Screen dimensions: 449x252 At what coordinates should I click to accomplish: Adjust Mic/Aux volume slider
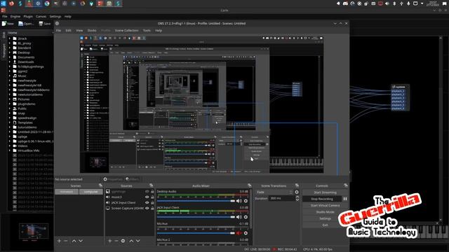tap(196, 233)
